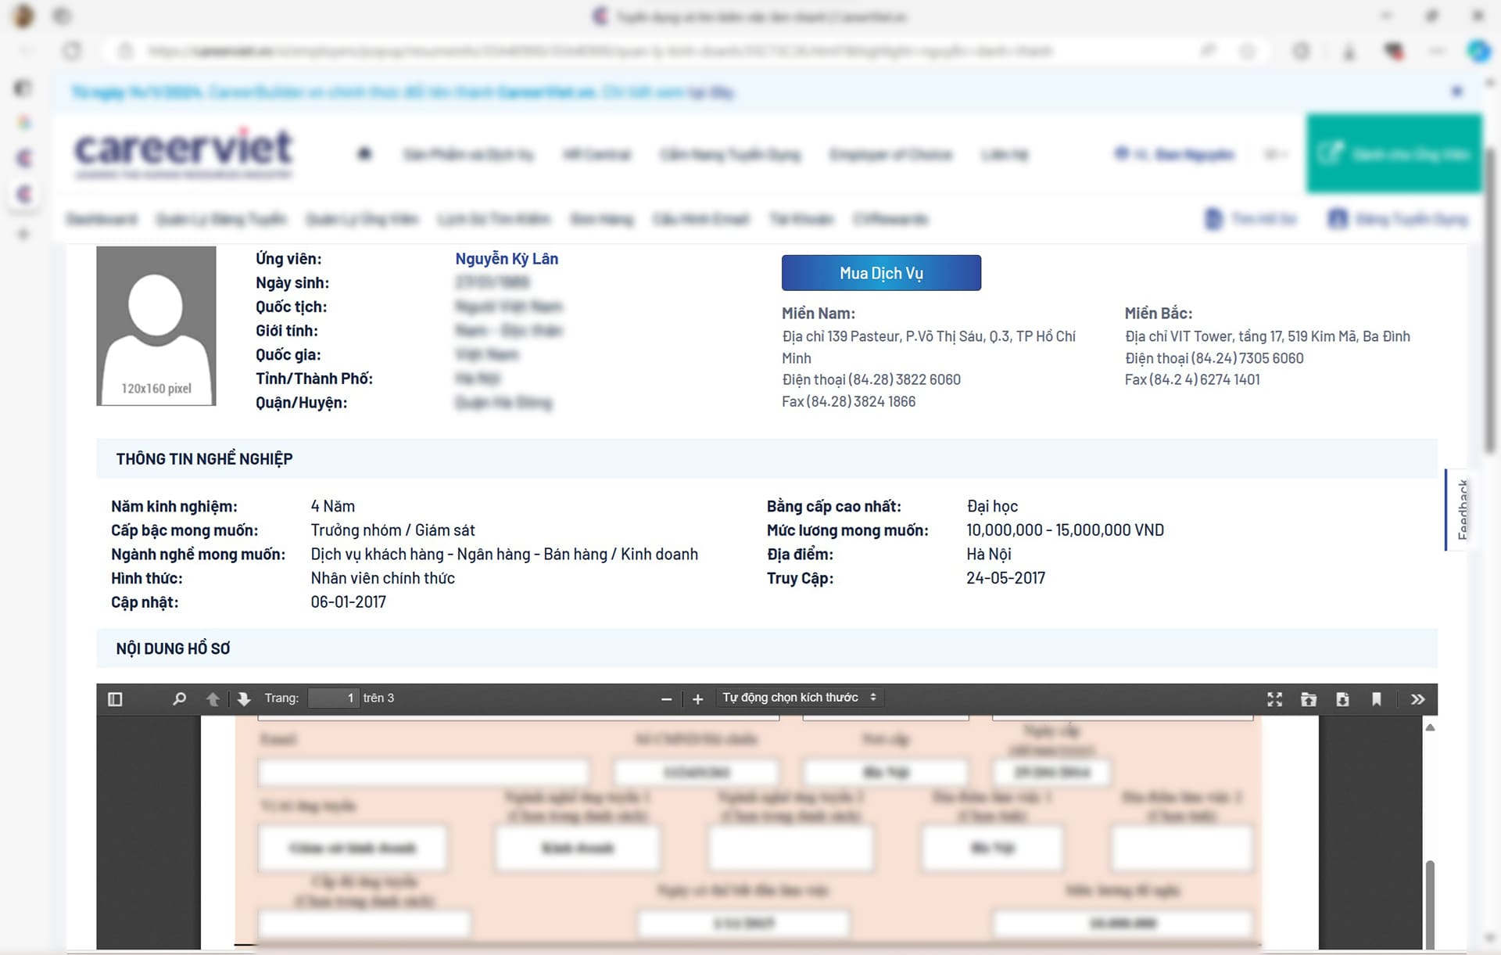Open Đơn Hàng tab
Viewport: 1501px width, 955px height.
[x=602, y=219]
